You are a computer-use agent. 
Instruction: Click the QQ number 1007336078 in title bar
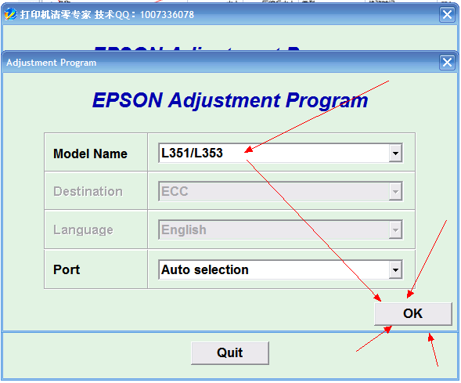click(167, 14)
